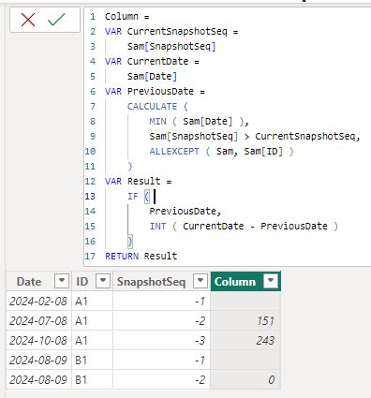Click 'VAR Result =' on line 12
The width and height of the screenshot is (371, 398).
[139, 182]
